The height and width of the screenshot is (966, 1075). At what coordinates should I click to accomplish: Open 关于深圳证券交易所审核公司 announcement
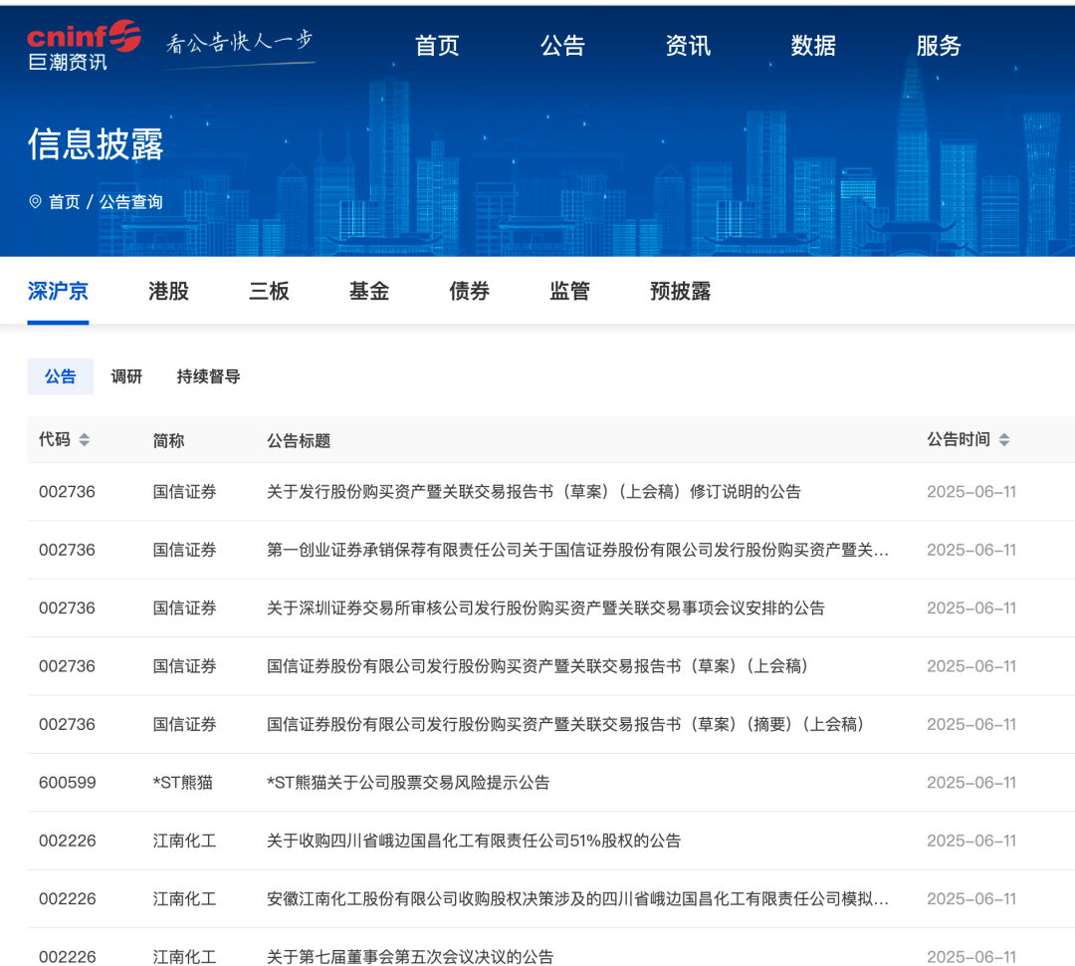pos(545,607)
